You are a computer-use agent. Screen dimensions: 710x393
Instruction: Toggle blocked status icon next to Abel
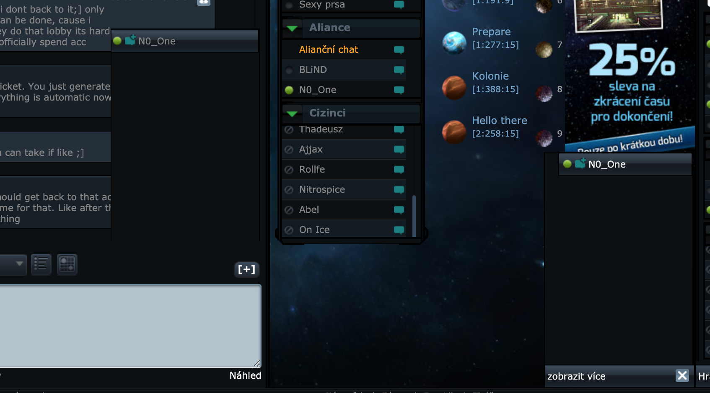point(289,210)
